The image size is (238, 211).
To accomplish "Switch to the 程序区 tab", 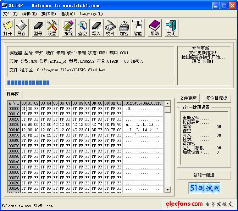I will [x=13, y=94].
